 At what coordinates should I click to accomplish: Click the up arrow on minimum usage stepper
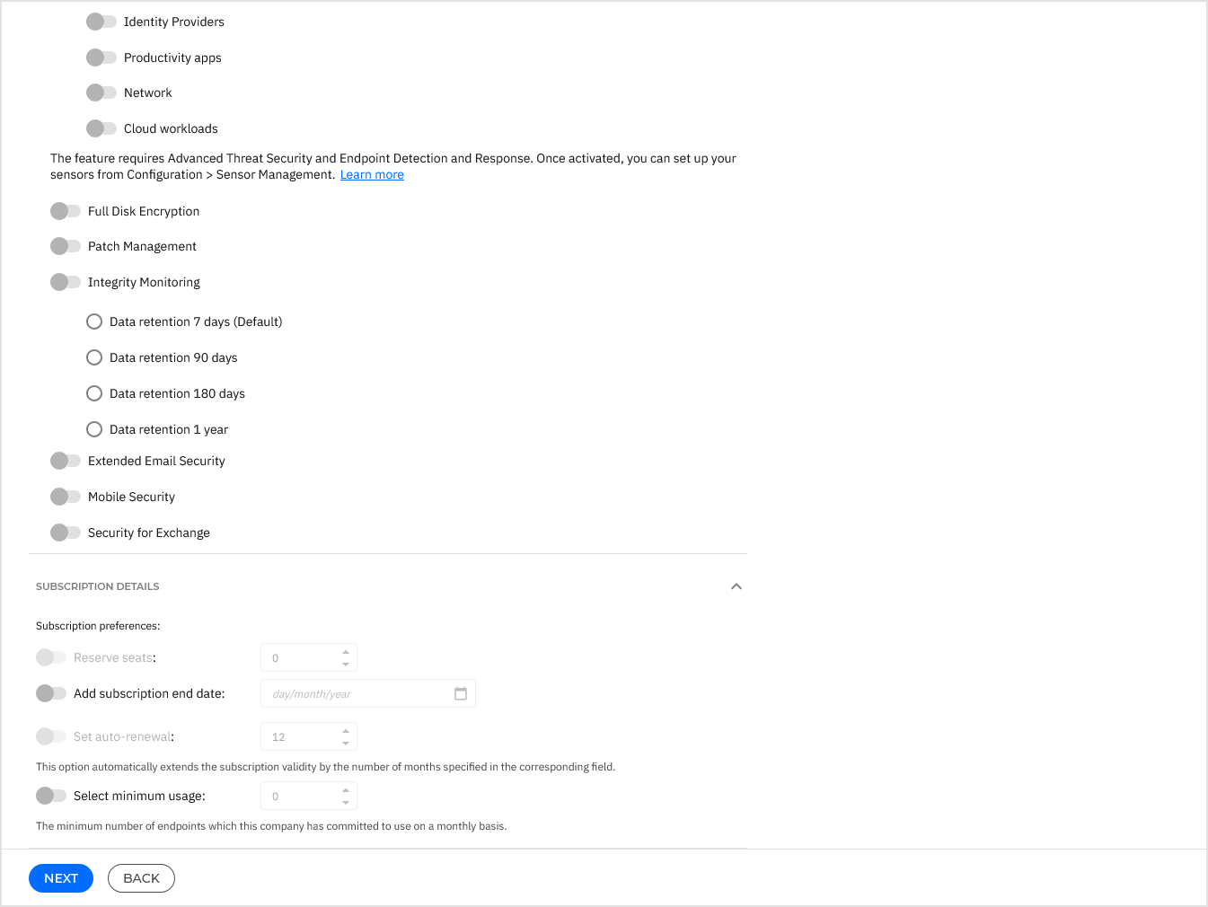[346, 789]
